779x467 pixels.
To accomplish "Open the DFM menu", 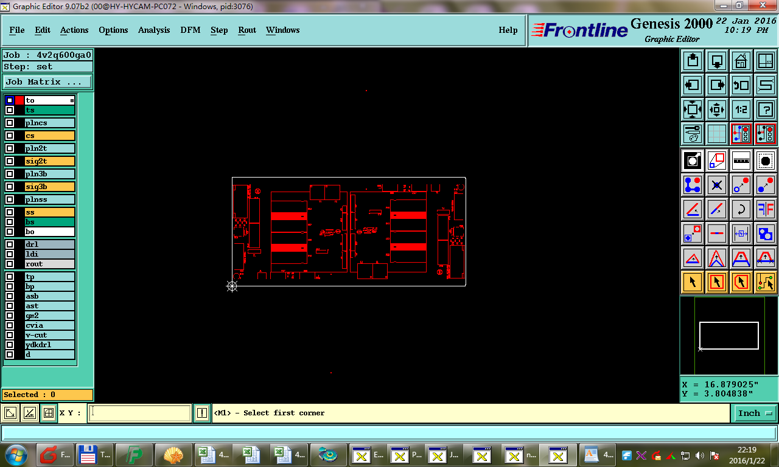I will 190,30.
